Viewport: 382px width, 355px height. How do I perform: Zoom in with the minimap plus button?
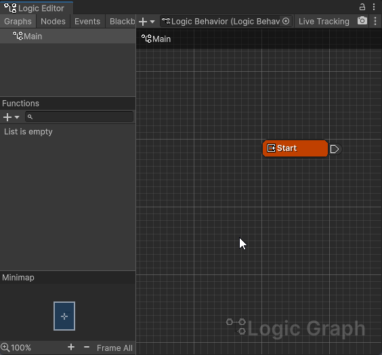pos(71,347)
